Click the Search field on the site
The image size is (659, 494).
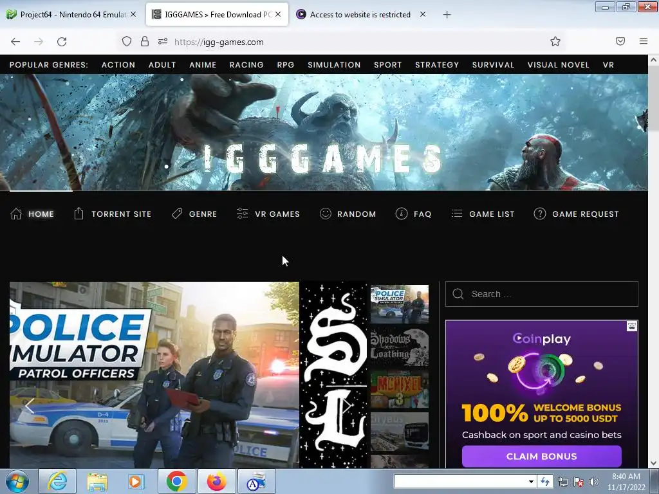542,294
